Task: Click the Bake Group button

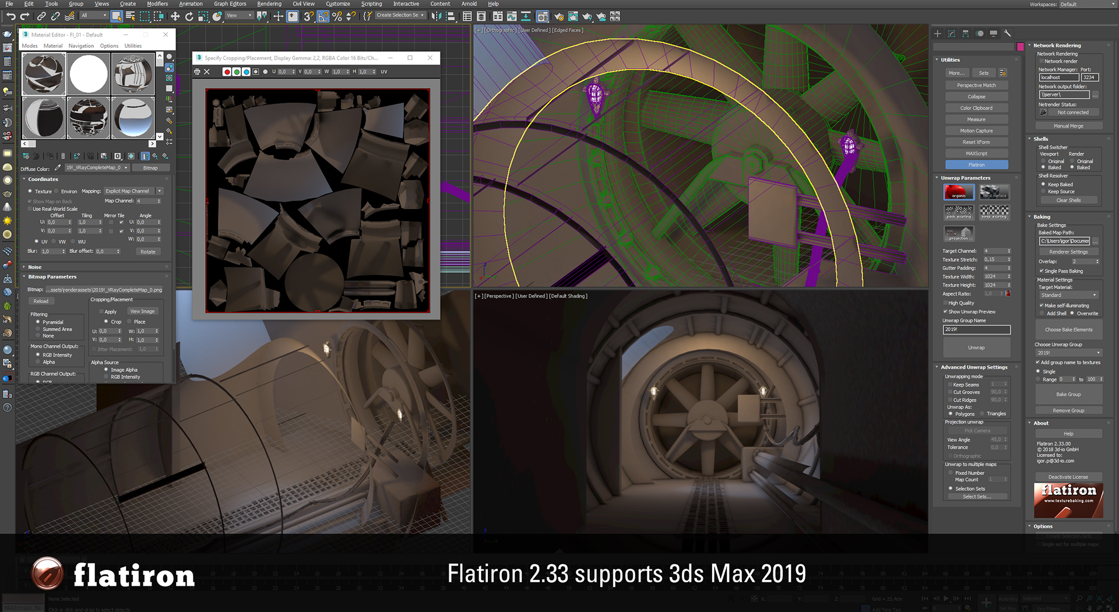Action: pyautogui.click(x=1069, y=395)
